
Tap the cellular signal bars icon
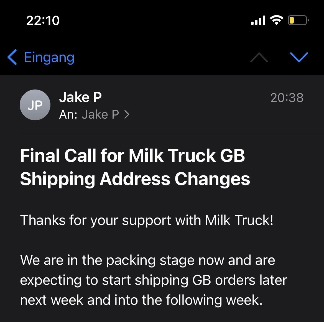click(x=258, y=20)
